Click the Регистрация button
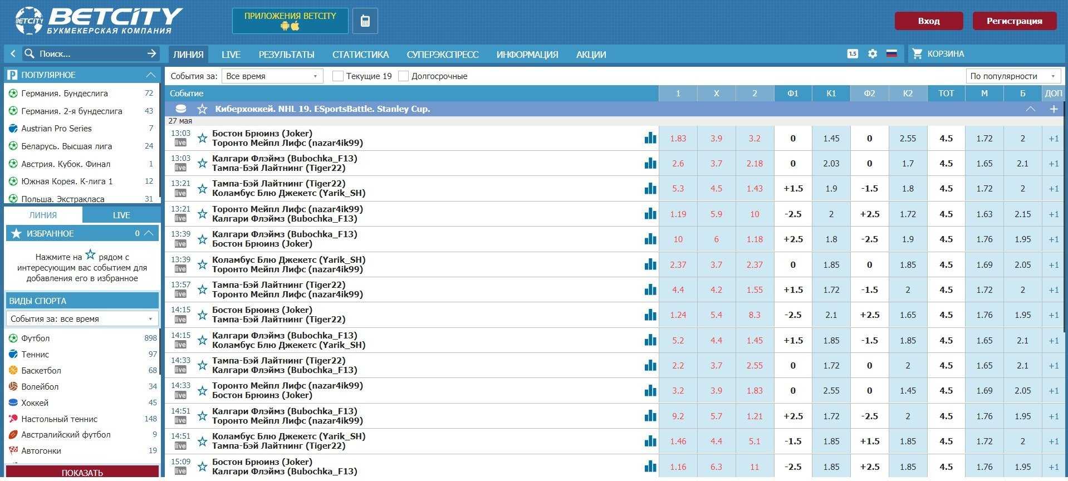The height and width of the screenshot is (481, 1068). pyautogui.click(x=1014, y=21)
